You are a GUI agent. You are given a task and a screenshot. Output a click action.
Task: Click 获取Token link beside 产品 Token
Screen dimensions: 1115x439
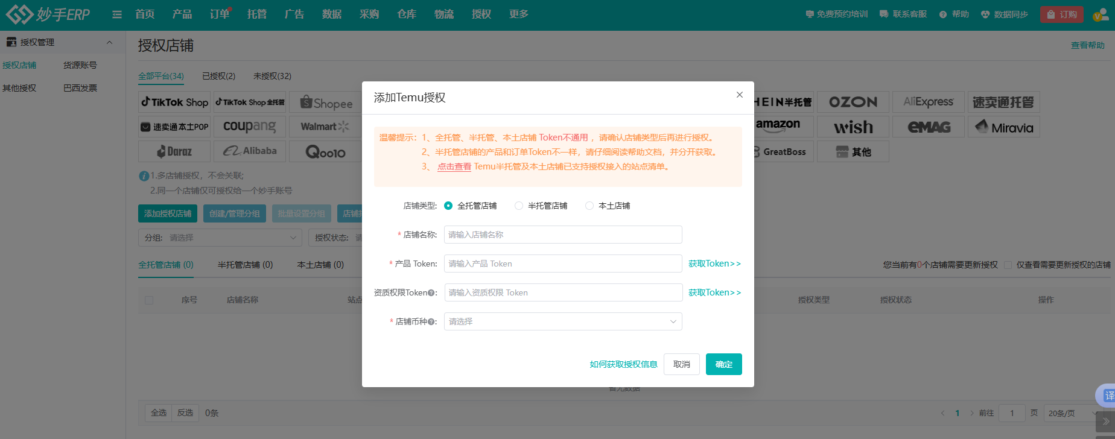coord(714,264)
